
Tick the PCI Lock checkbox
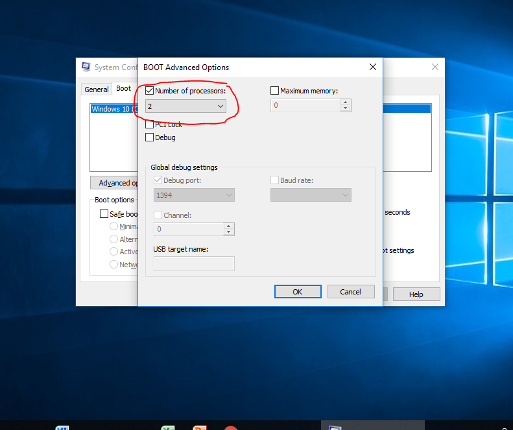click(150, 125)
